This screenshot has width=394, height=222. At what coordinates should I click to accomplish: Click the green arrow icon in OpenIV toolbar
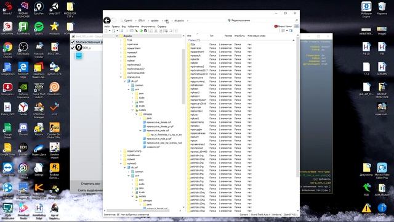141,31
